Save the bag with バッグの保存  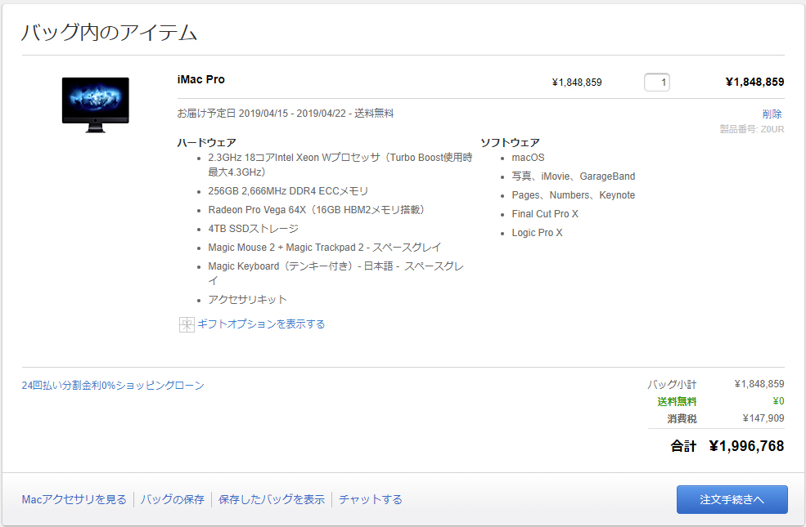pos(172,499)
